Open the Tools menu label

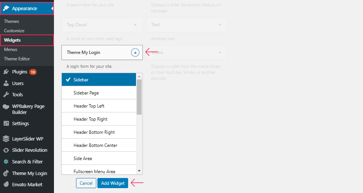pos(17,94)
